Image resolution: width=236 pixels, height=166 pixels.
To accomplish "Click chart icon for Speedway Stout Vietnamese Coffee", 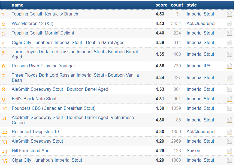I will pos(229,120).
